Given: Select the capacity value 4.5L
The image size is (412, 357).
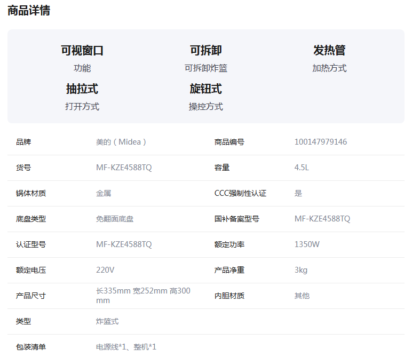Looking at the screenshot, I should pos(302,168).
